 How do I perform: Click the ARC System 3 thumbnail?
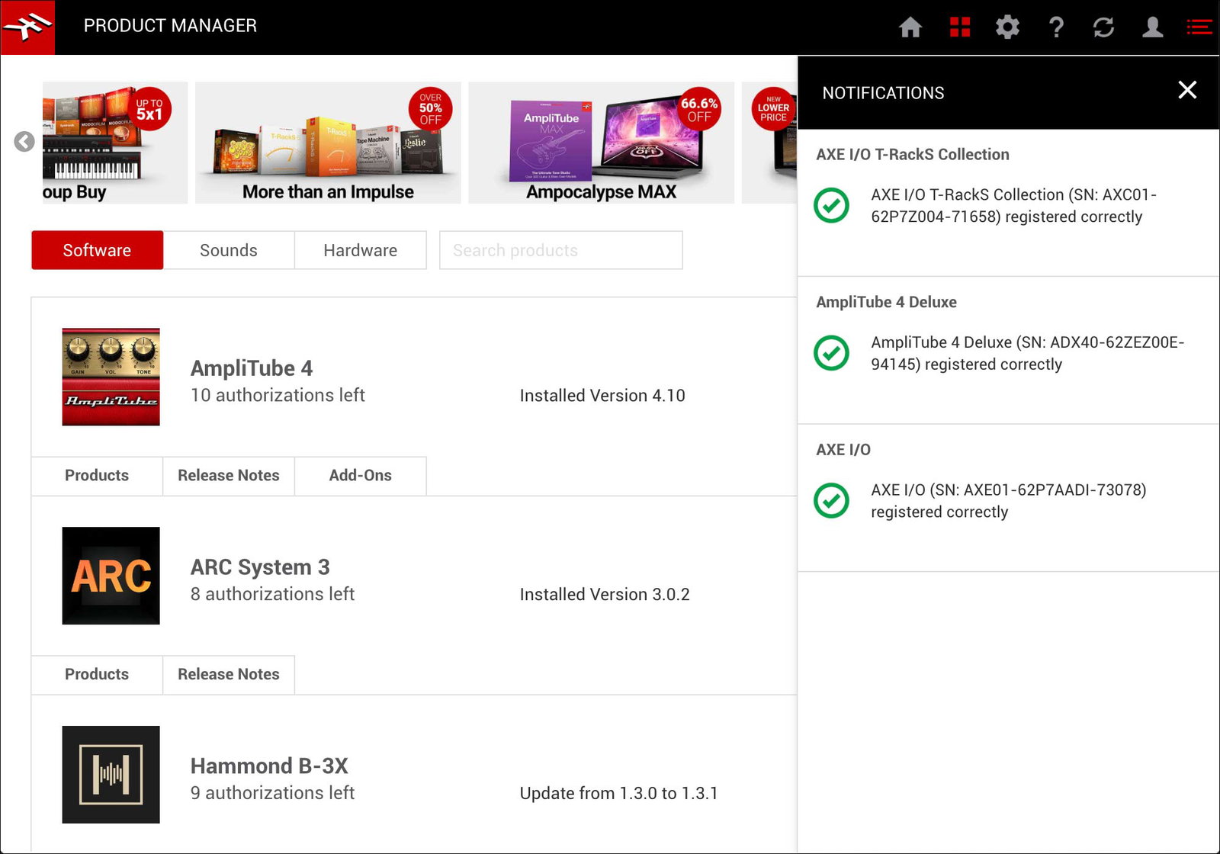click(111, 576)
